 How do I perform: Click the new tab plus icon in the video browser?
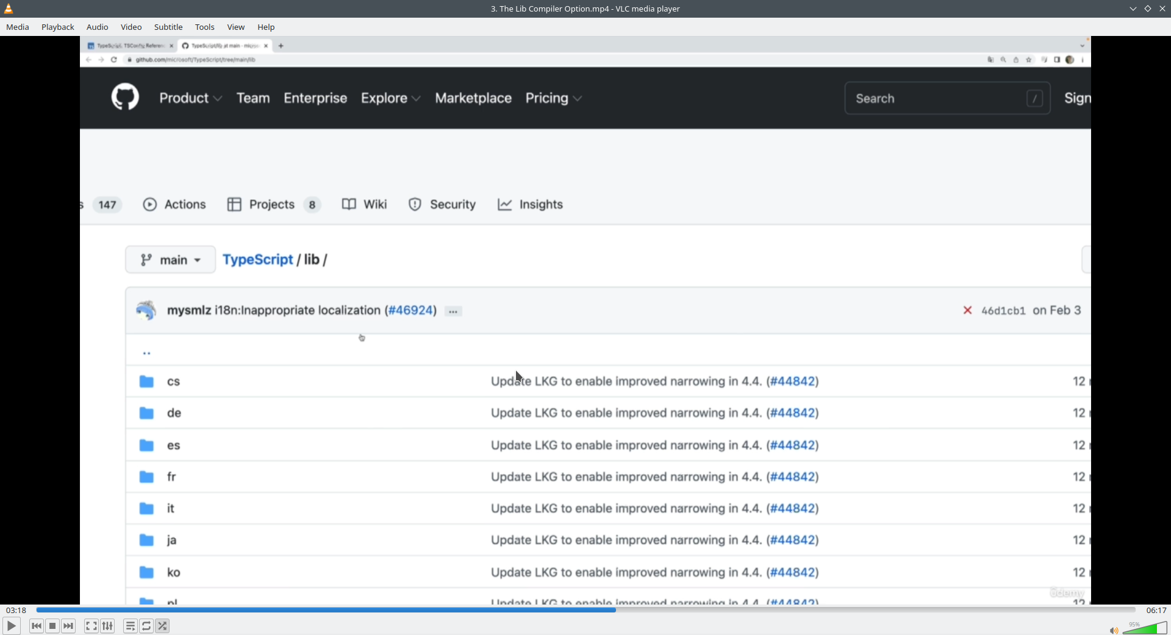click(x=281, y=46)
